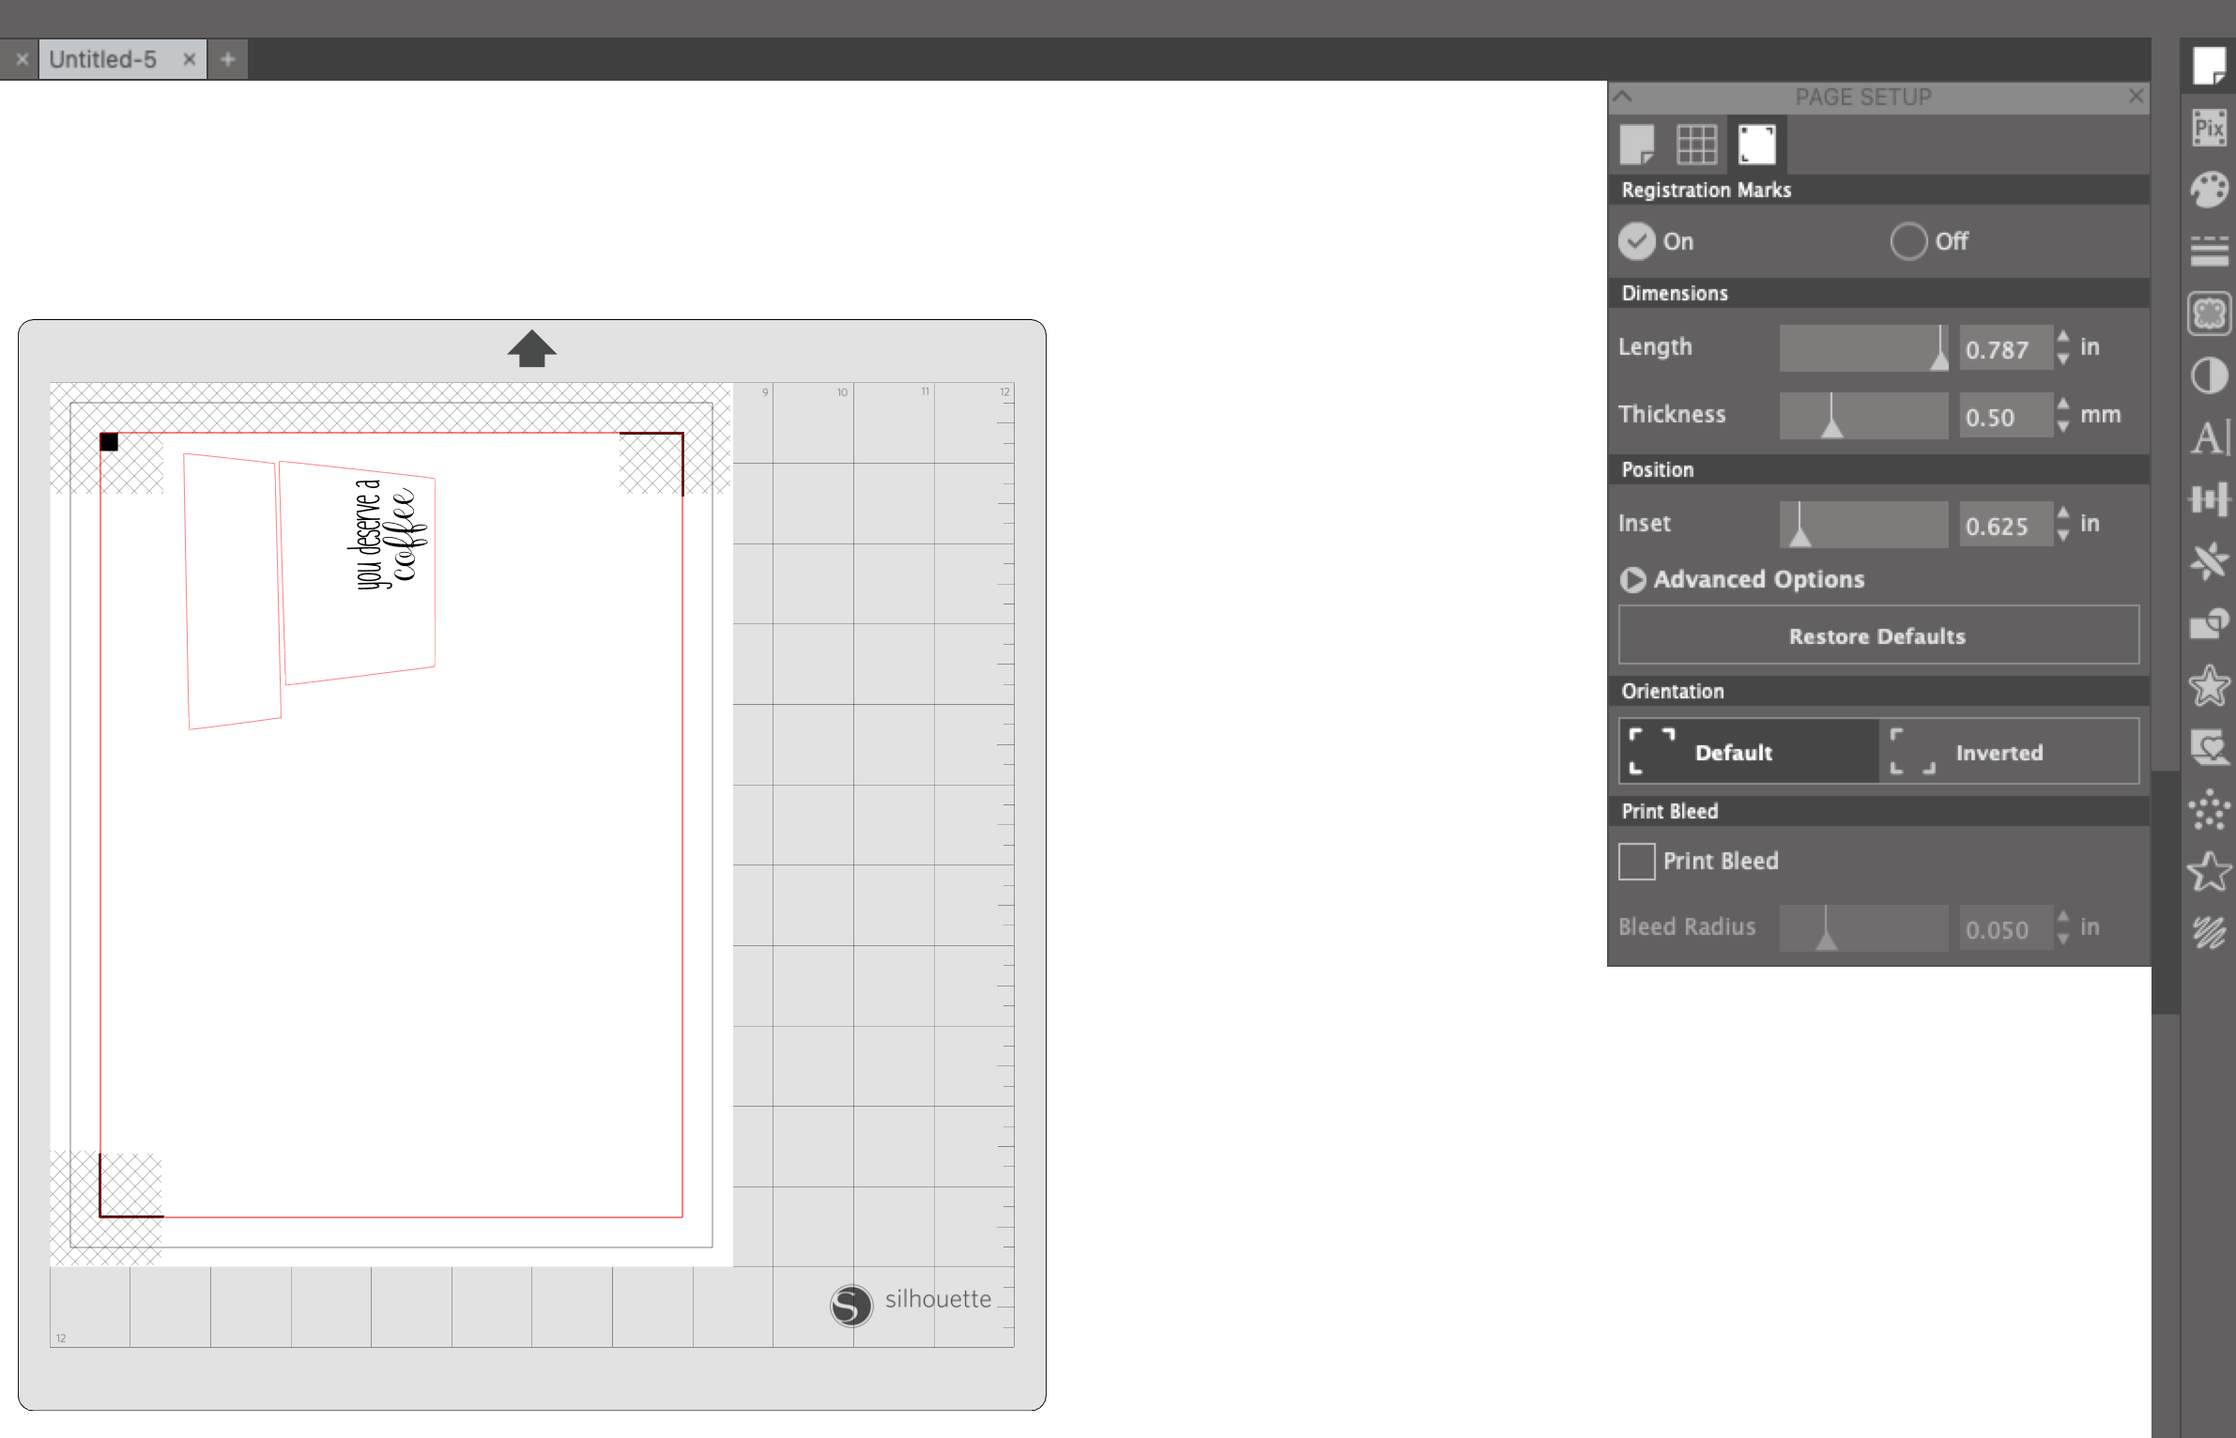Open a new document tab

(227, 58)
